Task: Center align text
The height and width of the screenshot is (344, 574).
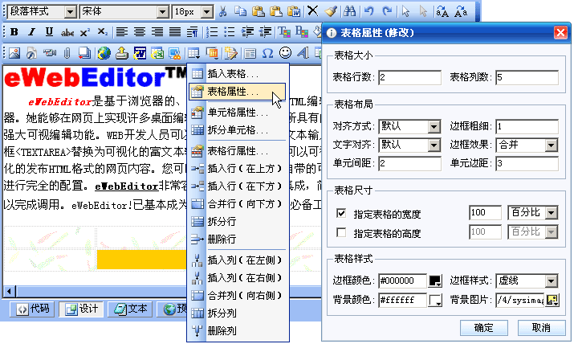Action: pyautogui.click(x=140, y=32)
